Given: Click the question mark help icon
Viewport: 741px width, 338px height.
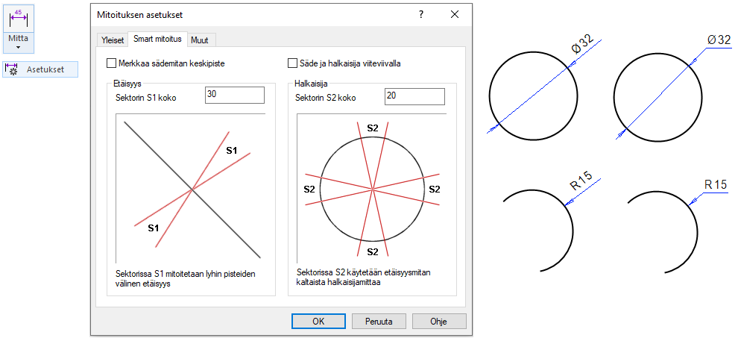Looking at the screenshot, I should click(422, 14).
